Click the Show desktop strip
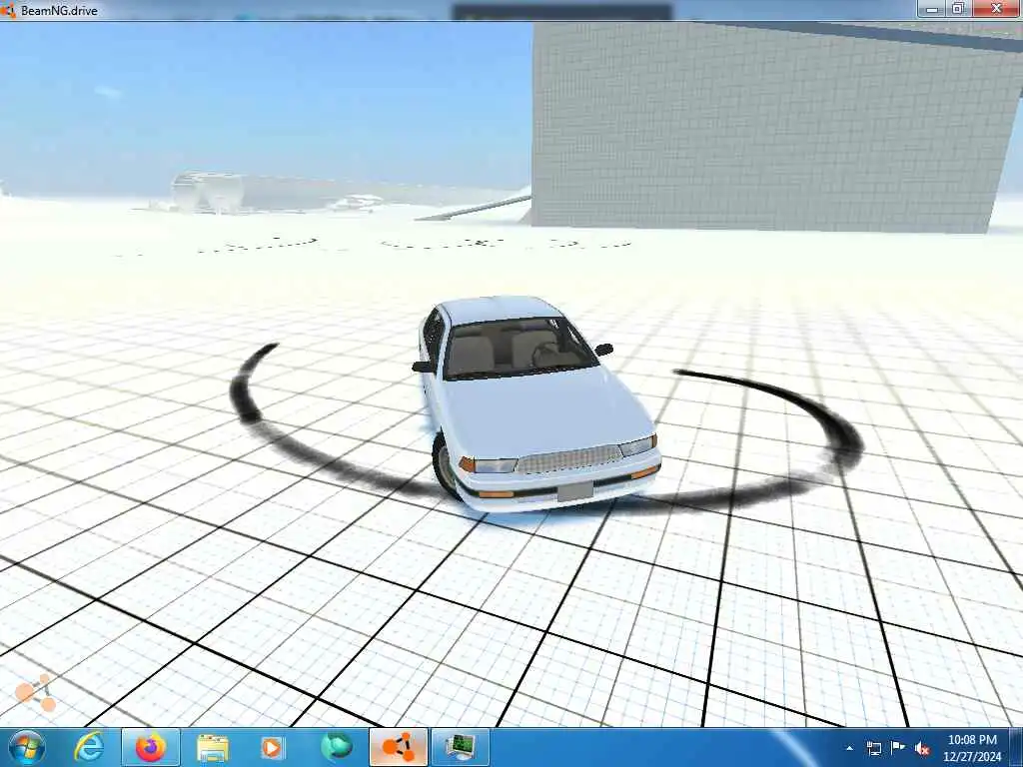This screenshot has height=767, width=1023. (1016, 747)
